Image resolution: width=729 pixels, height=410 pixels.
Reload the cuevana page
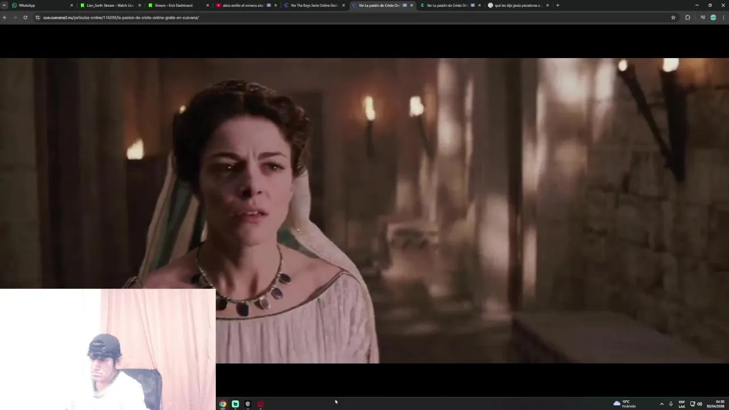click(25, 18)
